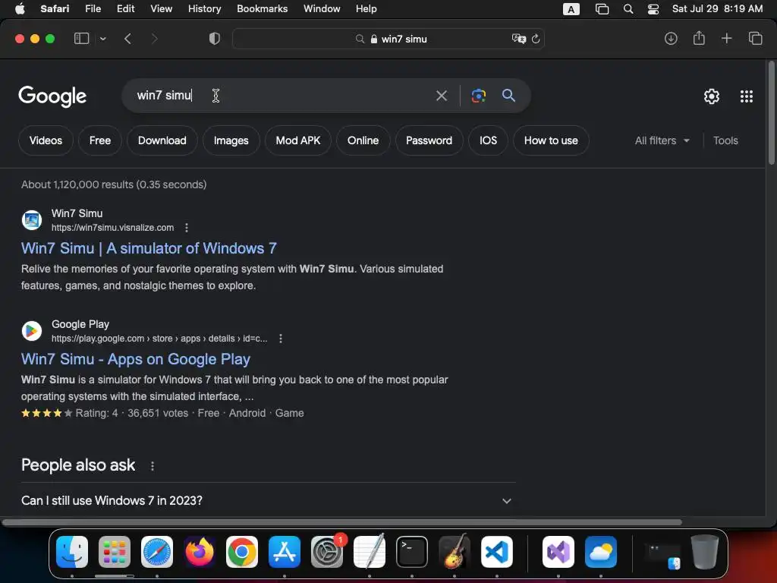Open Terminal from the Dock
Viewport: 777px width, 583px height.
(x=412, y=552)
